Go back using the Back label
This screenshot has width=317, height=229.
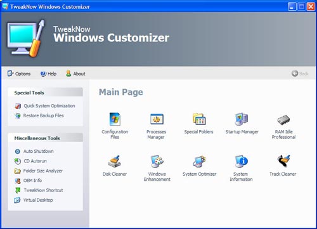(304, 74)
